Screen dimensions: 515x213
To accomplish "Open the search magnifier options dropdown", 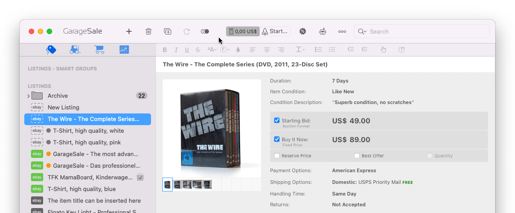I will pyautogui.click(x=362, y=31).
